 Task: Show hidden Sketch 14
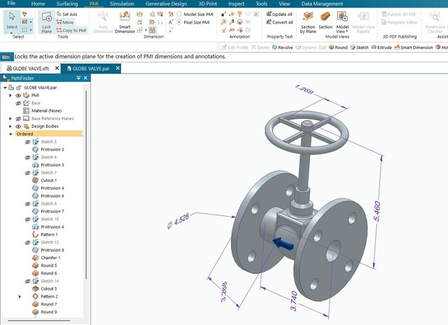point(28,281)
